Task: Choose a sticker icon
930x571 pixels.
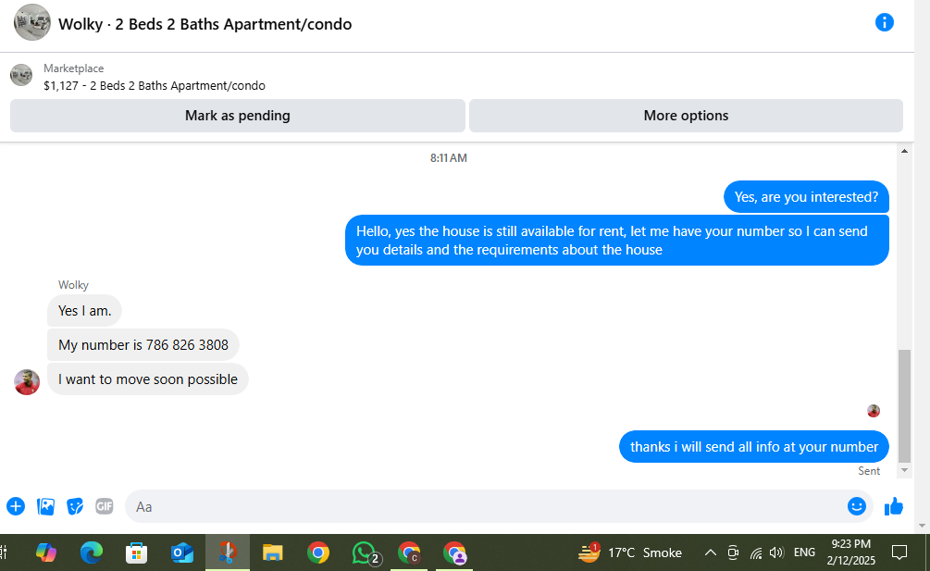Action: point(75,506)
